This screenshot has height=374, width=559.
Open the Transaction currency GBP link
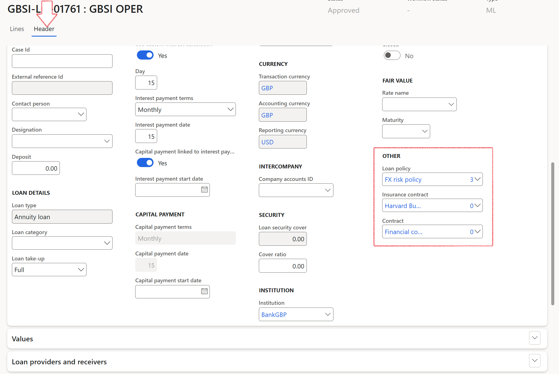click(267, 88)
